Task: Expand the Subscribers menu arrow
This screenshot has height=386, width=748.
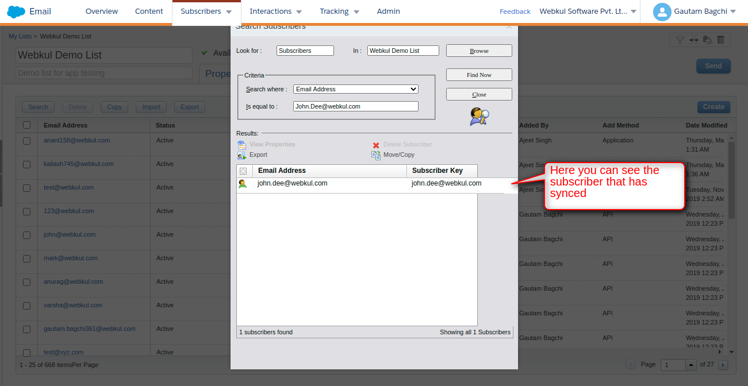Action: coord(229,12)
